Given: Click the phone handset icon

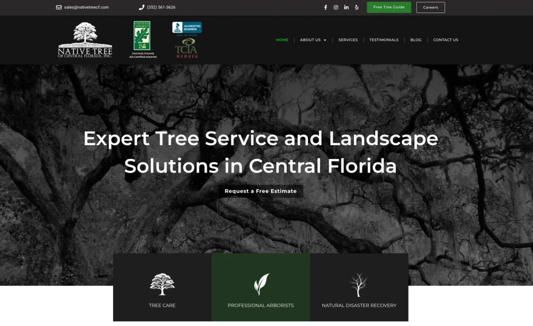Looking at the screenshot, I should coord(142,7).
